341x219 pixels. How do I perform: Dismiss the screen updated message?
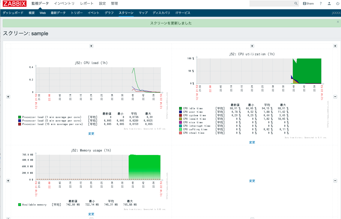(x=338, y=22)
